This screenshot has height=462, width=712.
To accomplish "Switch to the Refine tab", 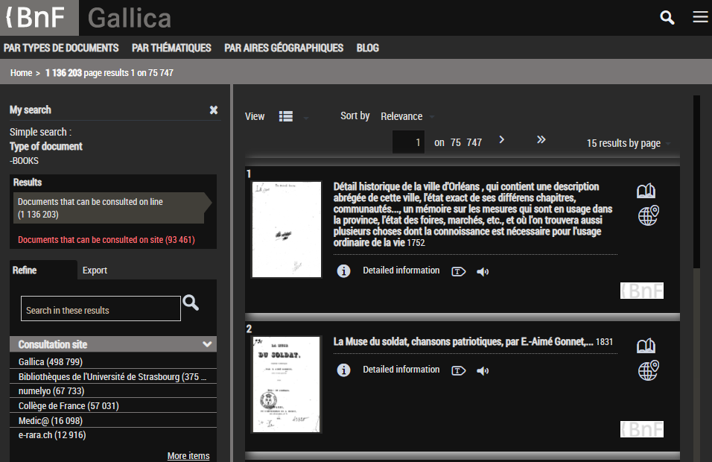I will pos(43,270).
